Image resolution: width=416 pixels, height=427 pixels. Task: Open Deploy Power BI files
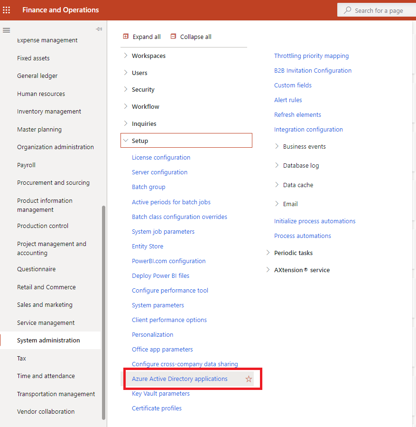(x=160, y=275)
